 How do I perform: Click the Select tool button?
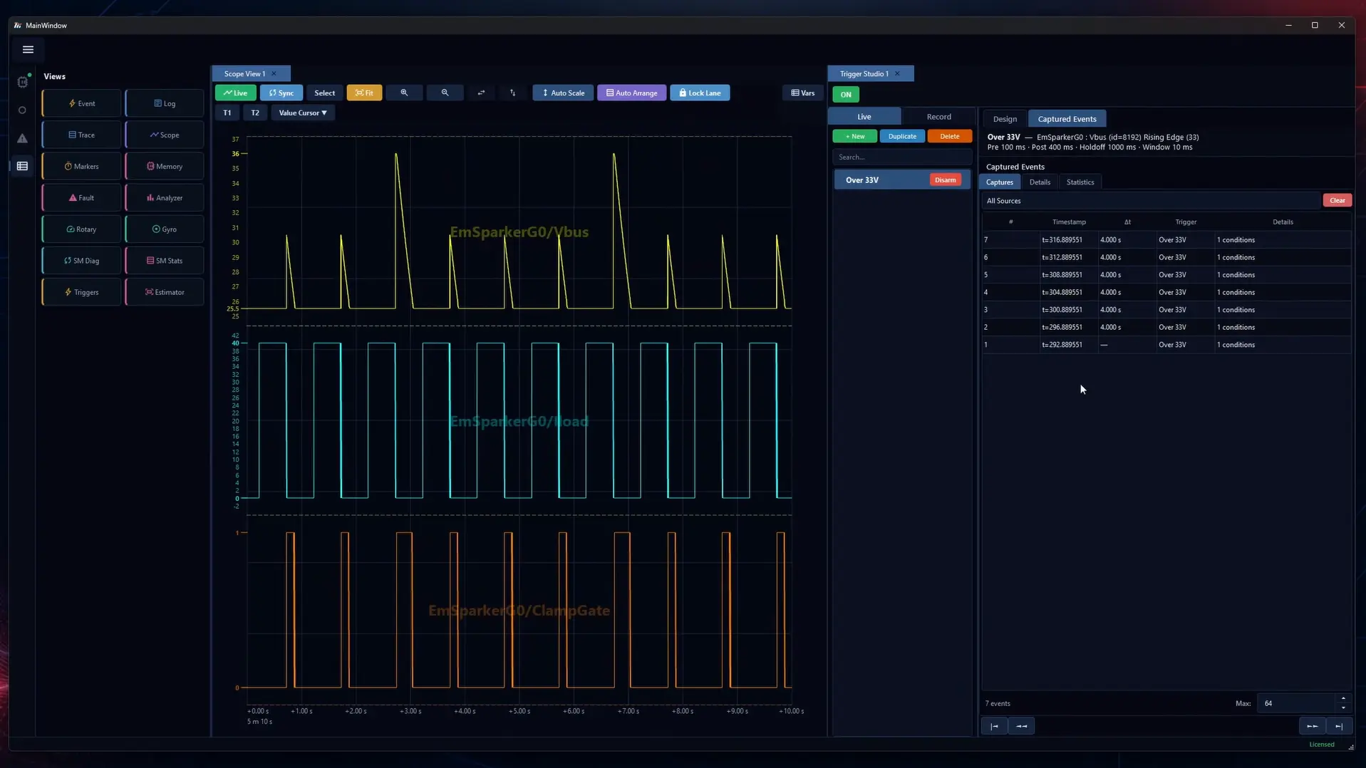pos(324,93)
